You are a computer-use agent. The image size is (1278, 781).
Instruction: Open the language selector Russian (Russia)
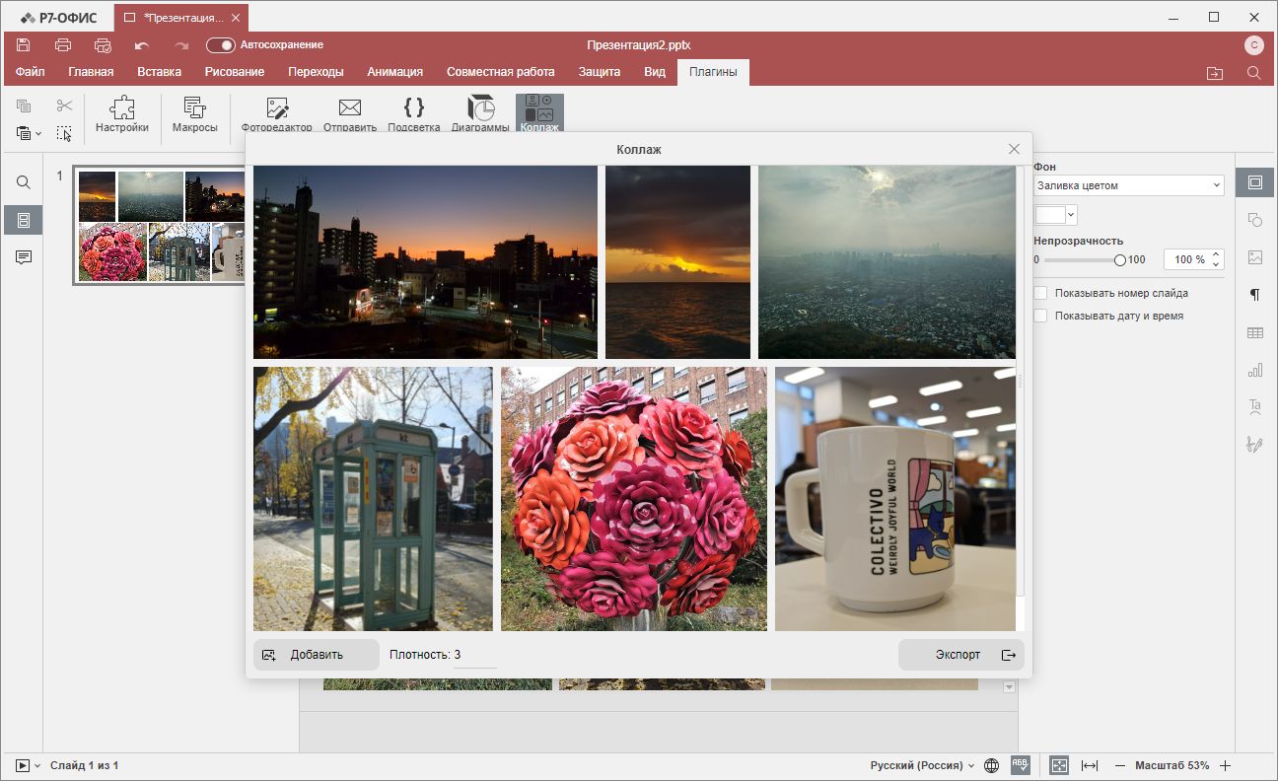(922, 765)
